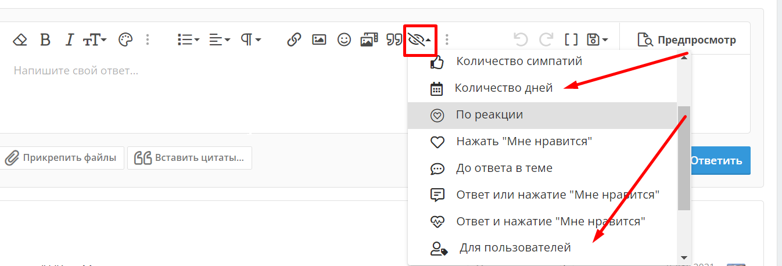This screenshot has width=782, height=266.
Task: Click the Ответить reply button
Action: (716, 161)
